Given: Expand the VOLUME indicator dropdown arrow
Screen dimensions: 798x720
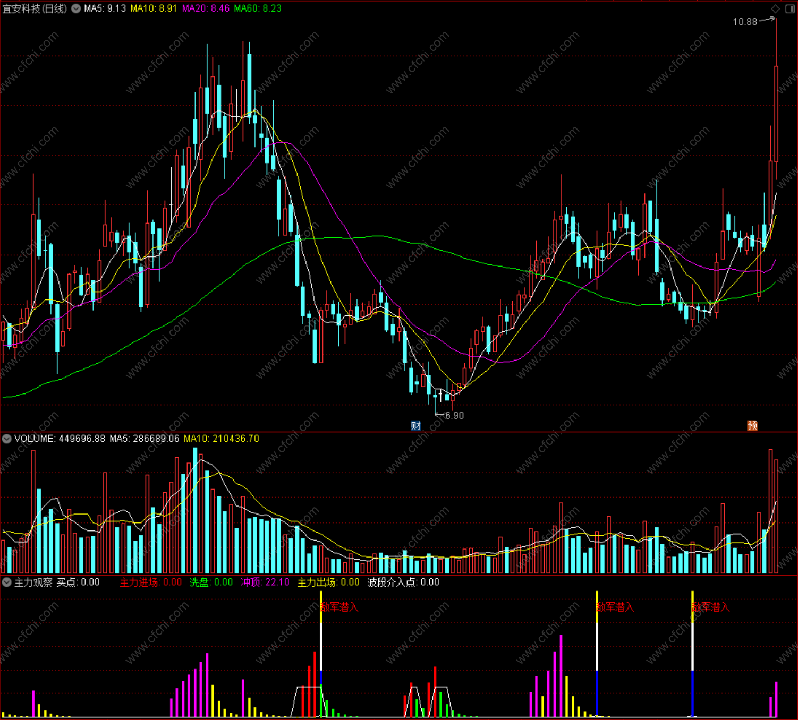Looking at the screenshot, I should pos(6,439).
